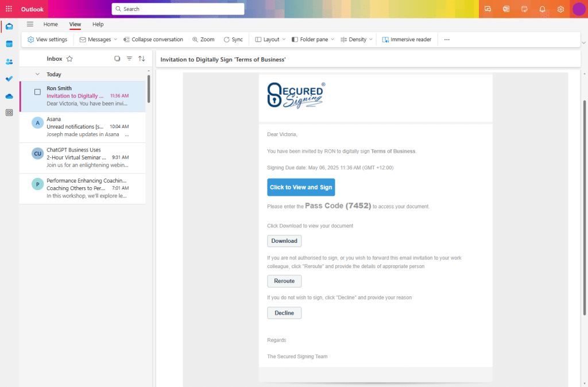Open the OneDrive cloud icon
588x387 pixels.
coord(9,96)
